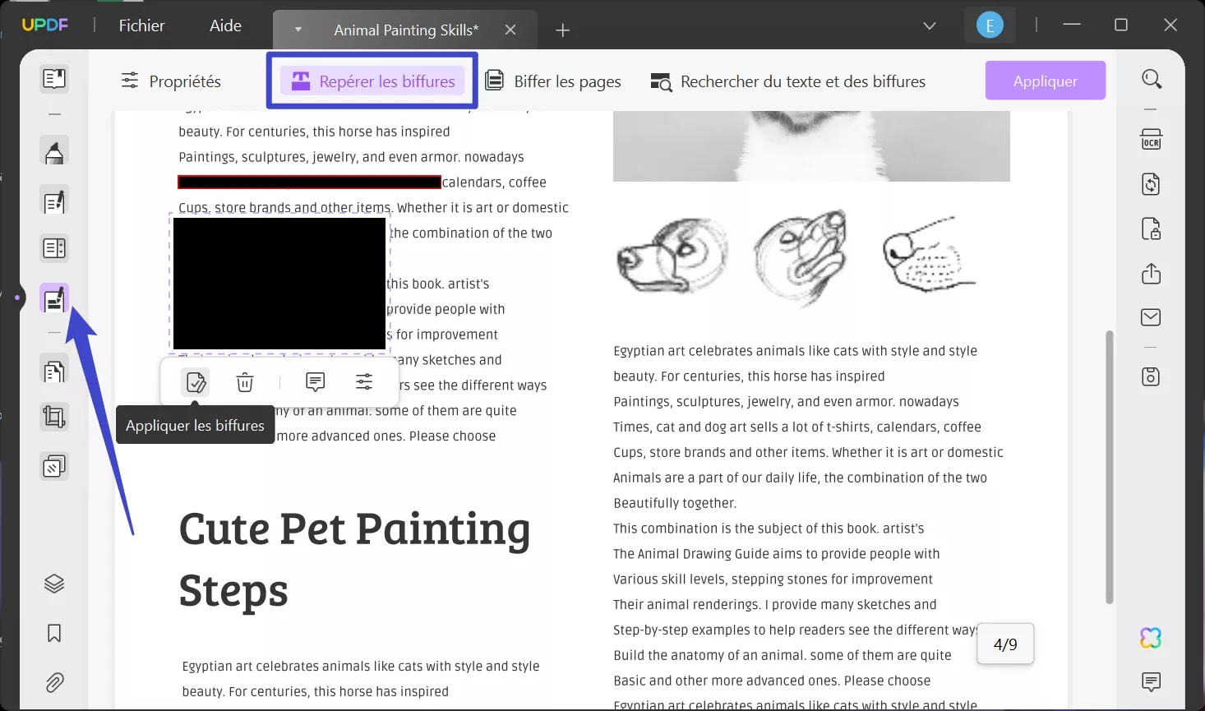
Task: Click the Appliquer les biffures icon
Action: point(196,382)
